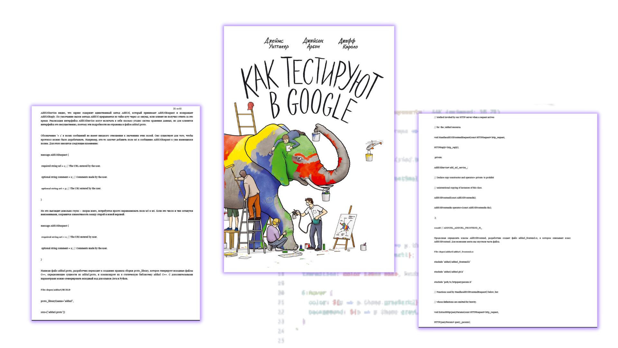Click author name 'Джефф Кароло' on cover
The width and height of the screenshot is (618, 348).
[348, 43]
